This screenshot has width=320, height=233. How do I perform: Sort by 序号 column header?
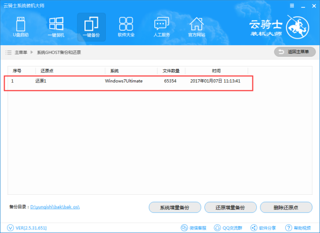point(17,71)
